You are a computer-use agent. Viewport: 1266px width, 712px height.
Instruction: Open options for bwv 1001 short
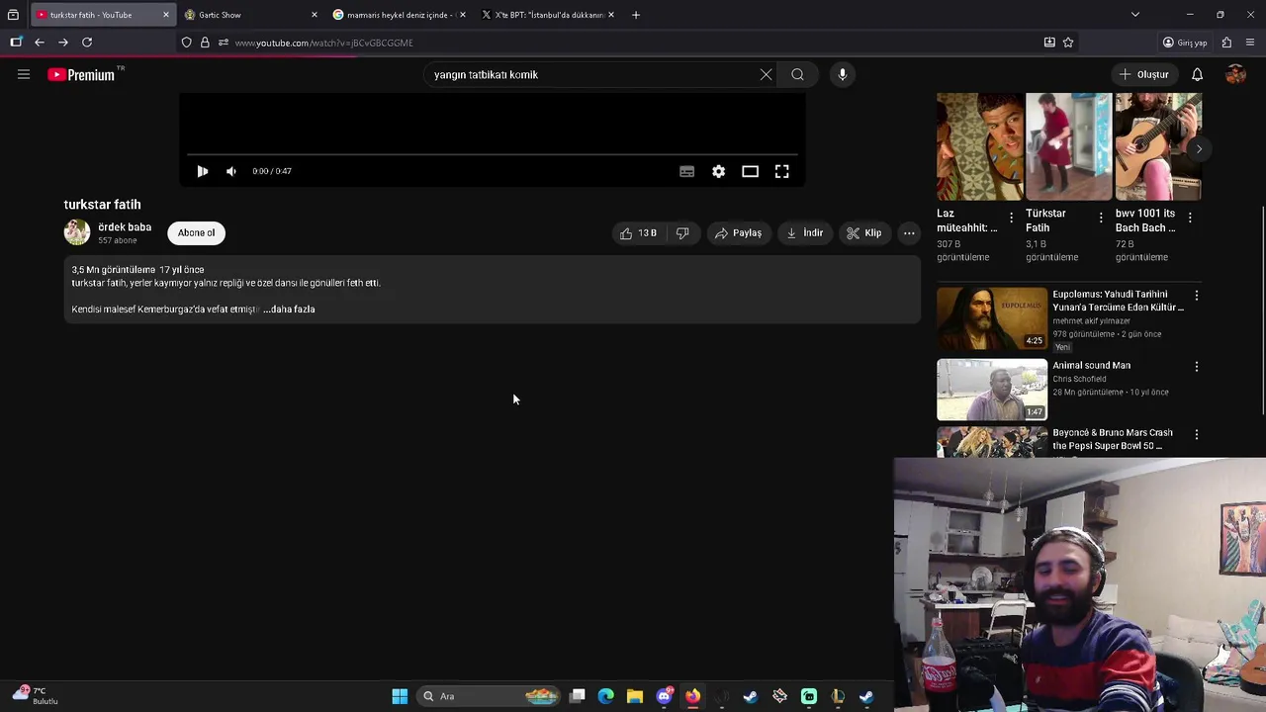pyautogui.click(x=1190, y=218)
